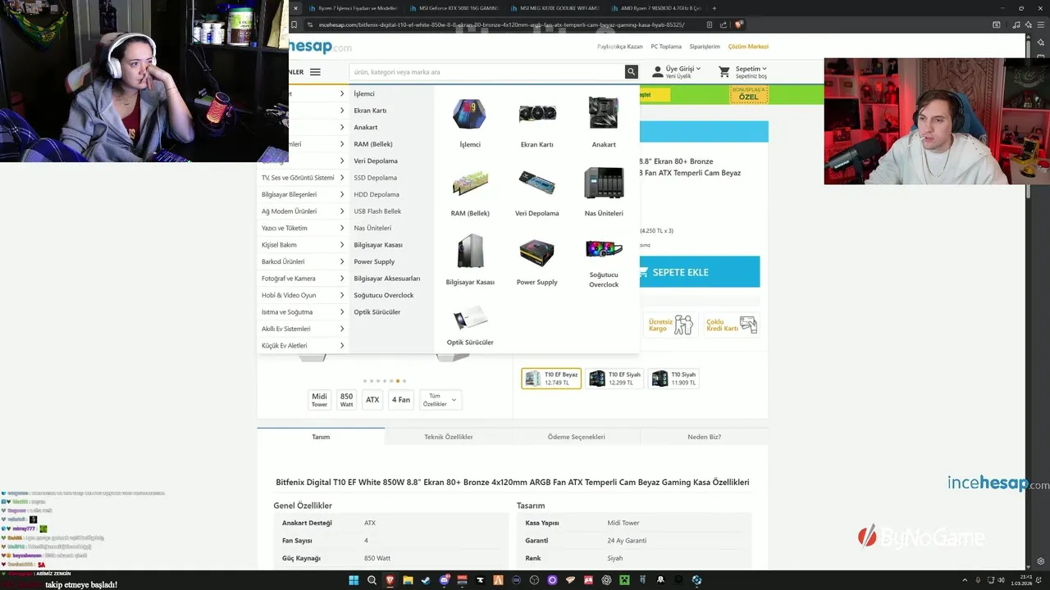The height and width of the screenshot is (590, 1050).
Task: Choose the T10 EF Beyaz variant
Action: [x=551, y=379]
